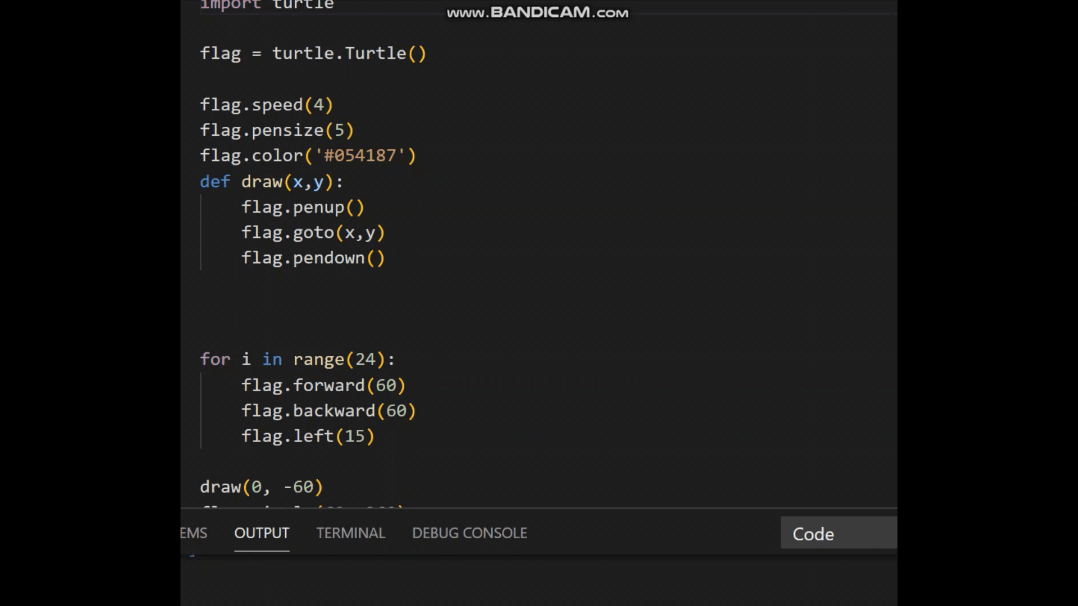The image size is (1078, 606).
Task: Click the '#054187' color string
Action: pos(360,155)
